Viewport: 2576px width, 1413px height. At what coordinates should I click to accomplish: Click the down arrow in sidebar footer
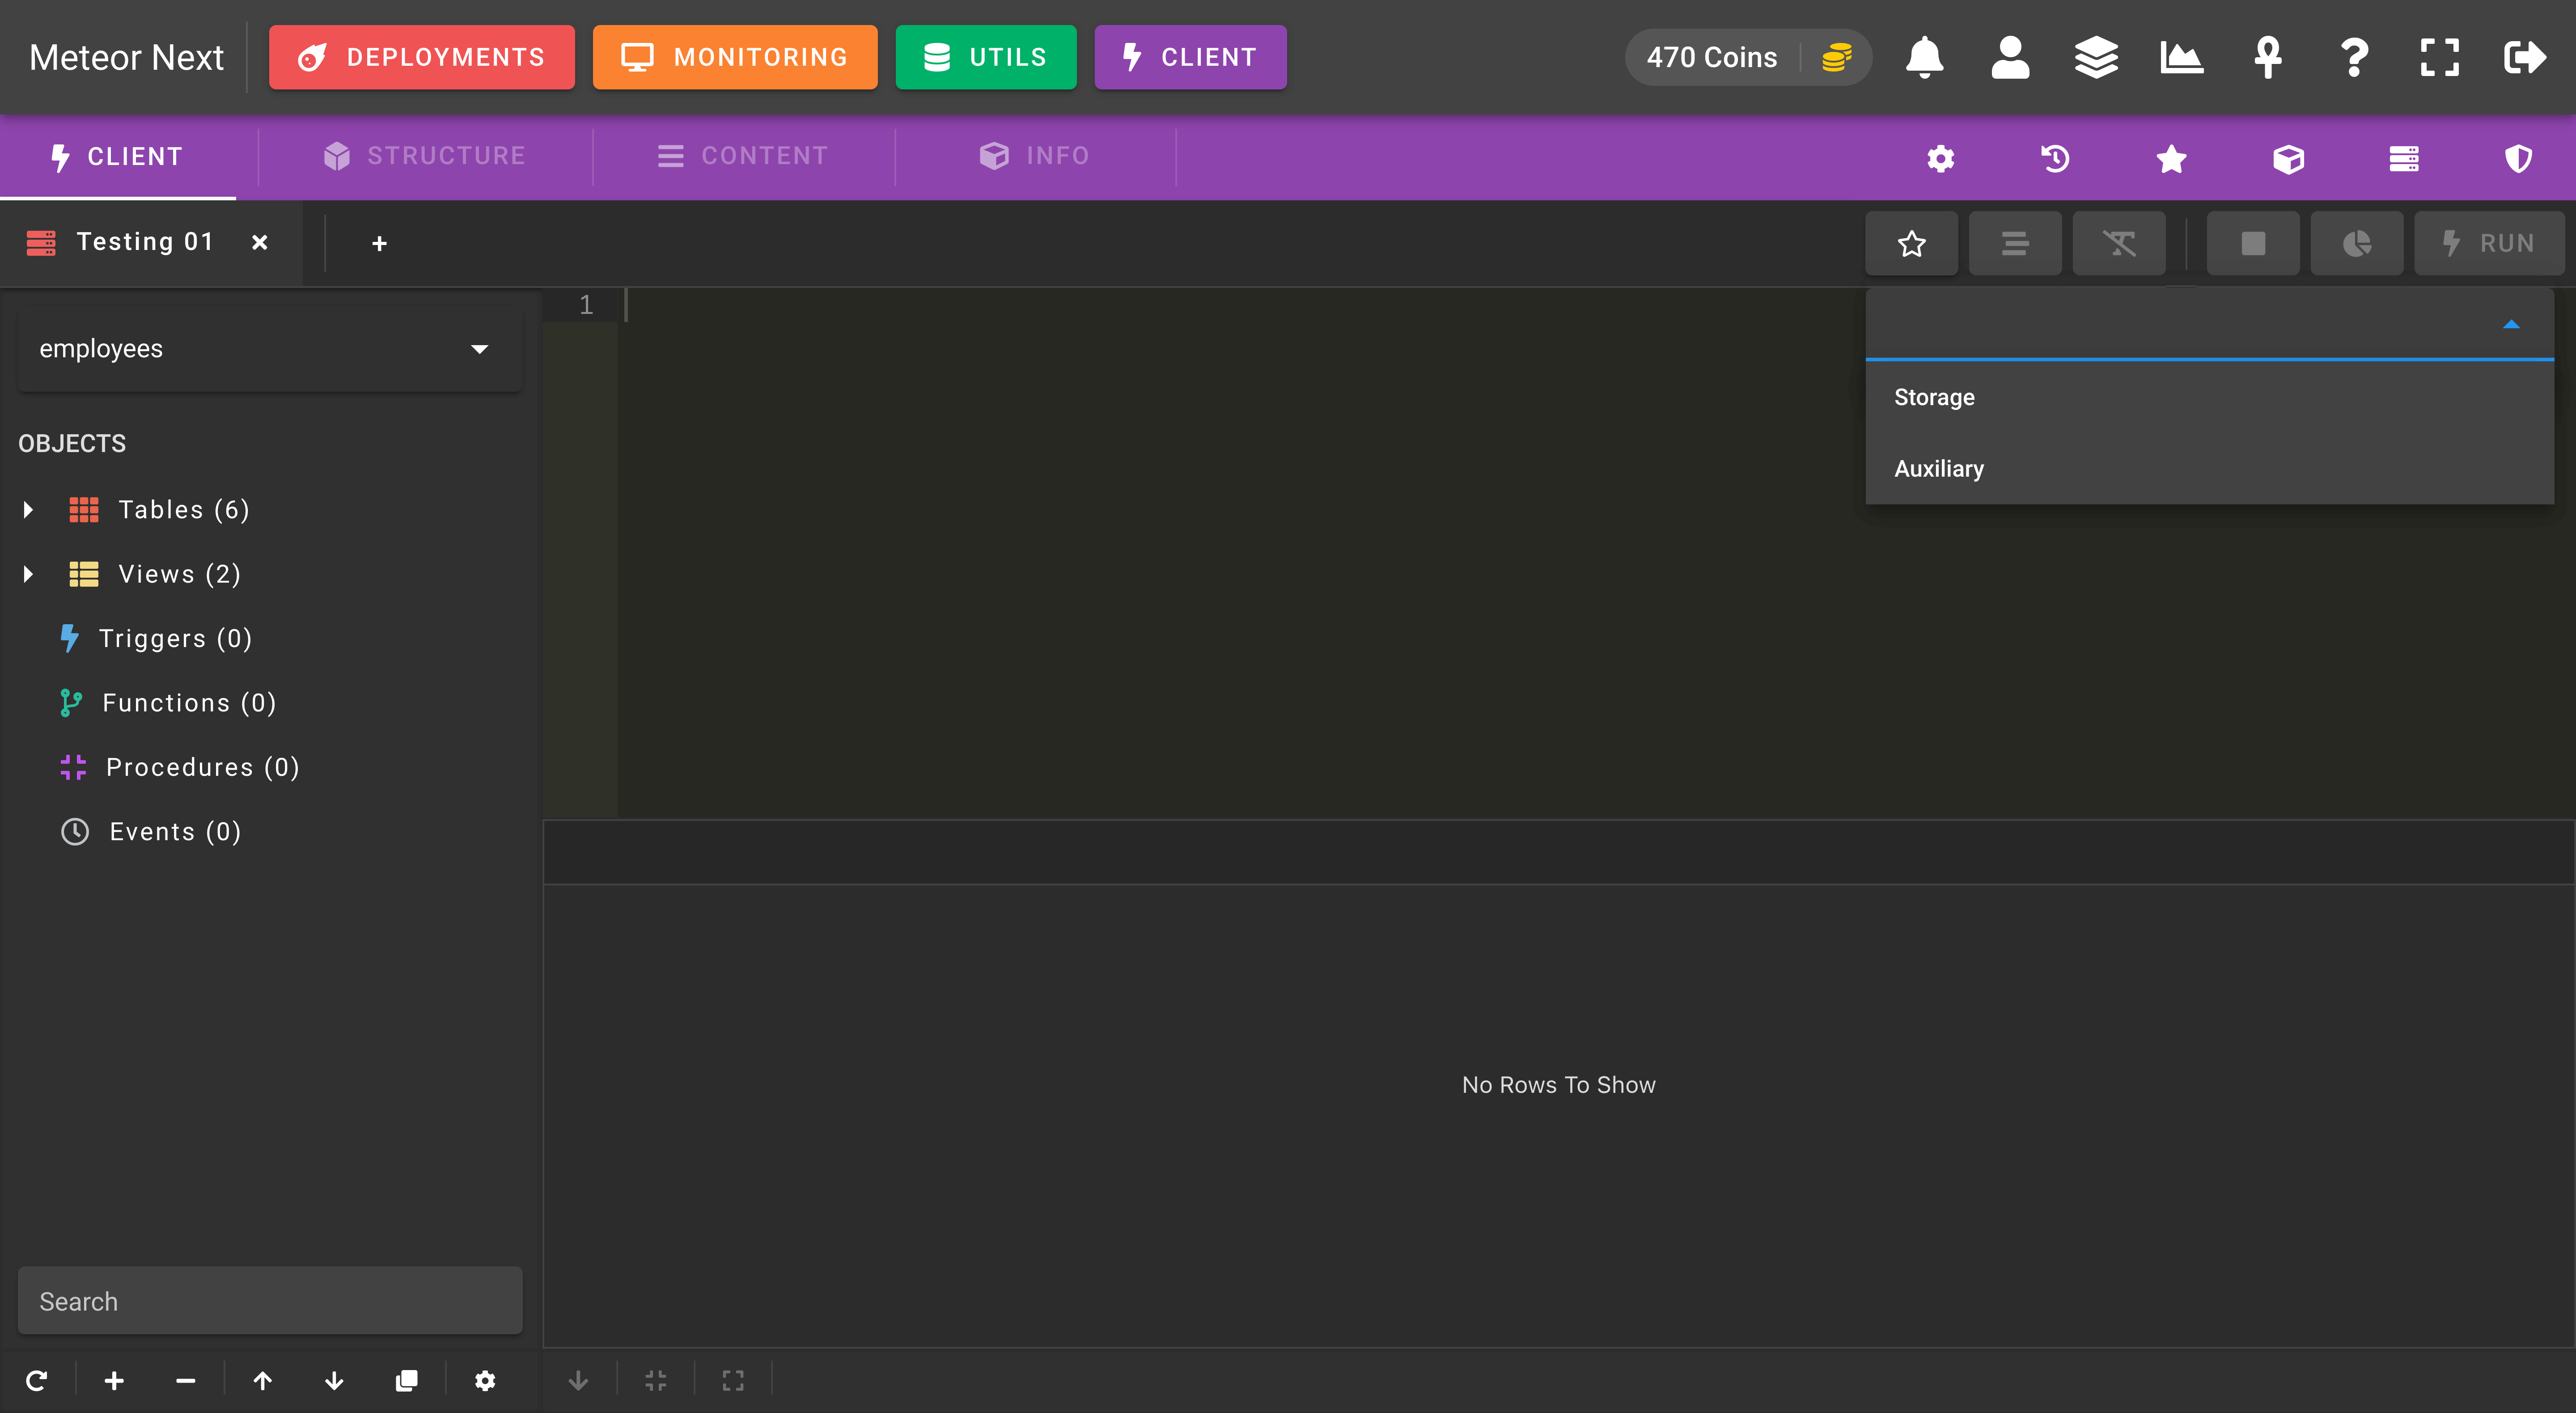(x=335, y=1381)
